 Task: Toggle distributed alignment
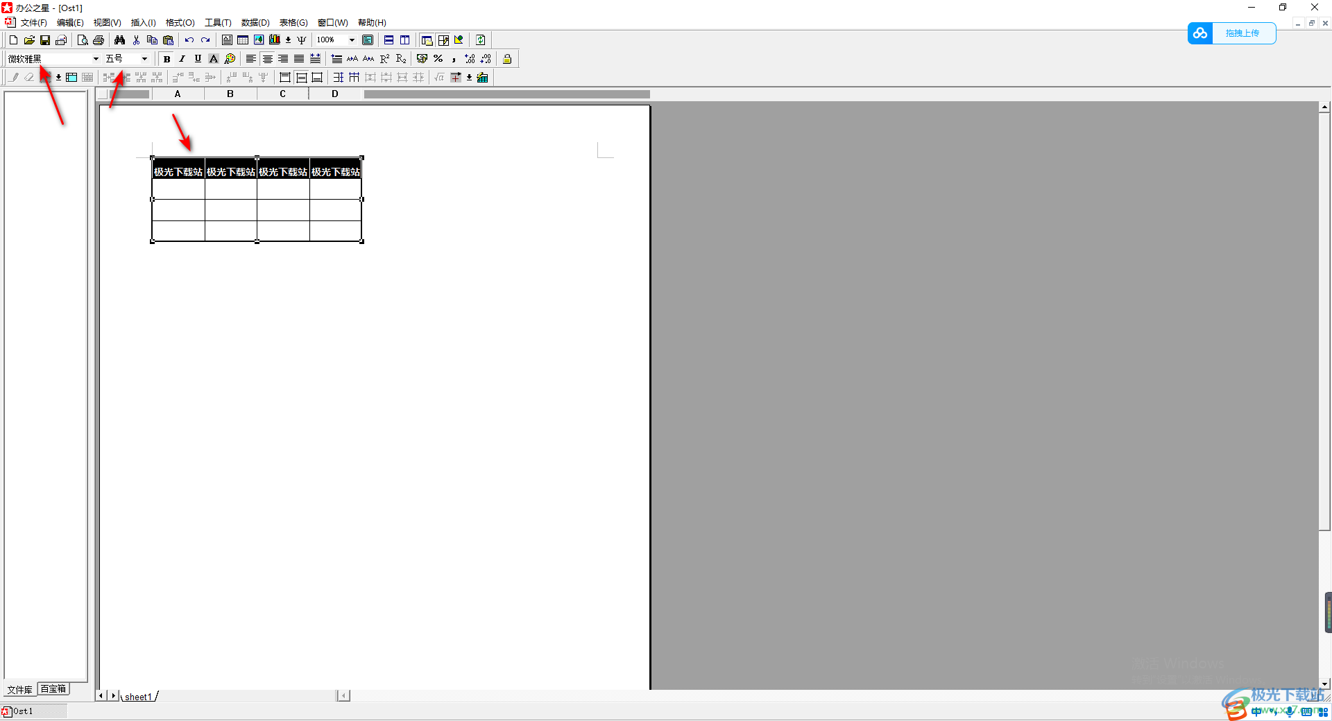tap(315, 59)
